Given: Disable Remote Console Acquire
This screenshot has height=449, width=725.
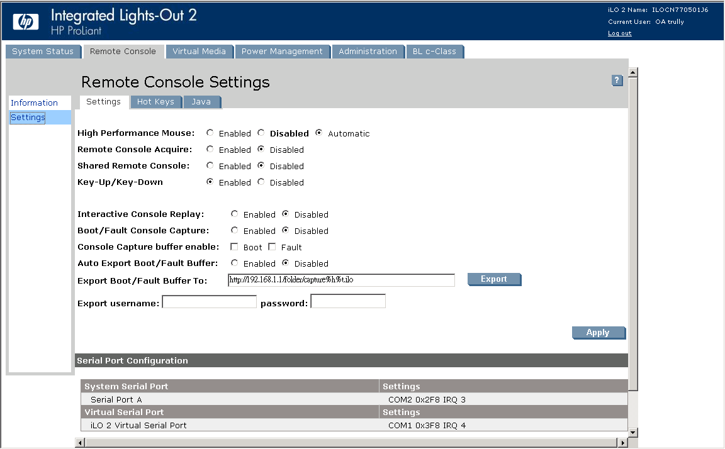Looking at the screenshot, I should tap(261, 149).
